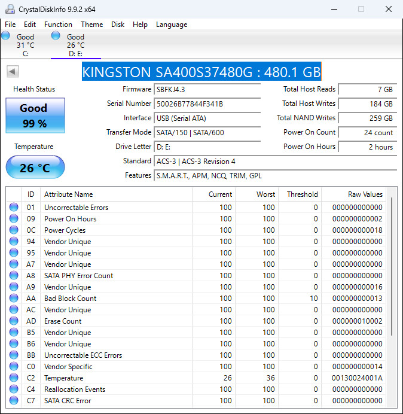The image size is (403, 414).
Task: Click the Standard field ACS-3 Revision 4
Action: 275,161
